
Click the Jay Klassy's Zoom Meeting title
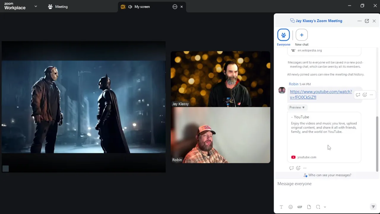319,21
